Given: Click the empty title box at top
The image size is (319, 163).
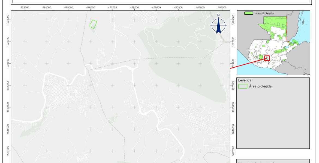Looking at the screenshot, I should pyautogui.click(x=161, y=2).
